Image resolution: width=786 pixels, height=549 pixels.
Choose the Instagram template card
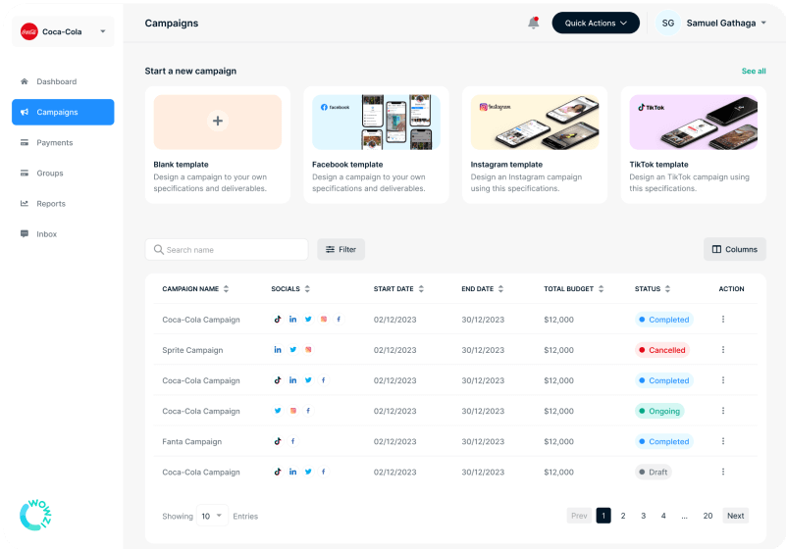tap(535, 145)
